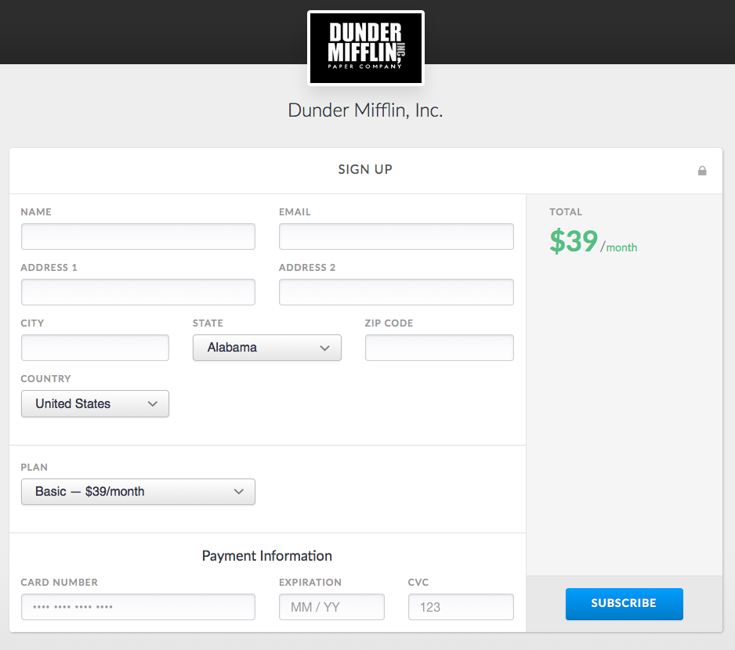Open the State selector showing Alabama
Viewport: 735px width, 650px height.
pyautogui.click(x=266, y=348)
